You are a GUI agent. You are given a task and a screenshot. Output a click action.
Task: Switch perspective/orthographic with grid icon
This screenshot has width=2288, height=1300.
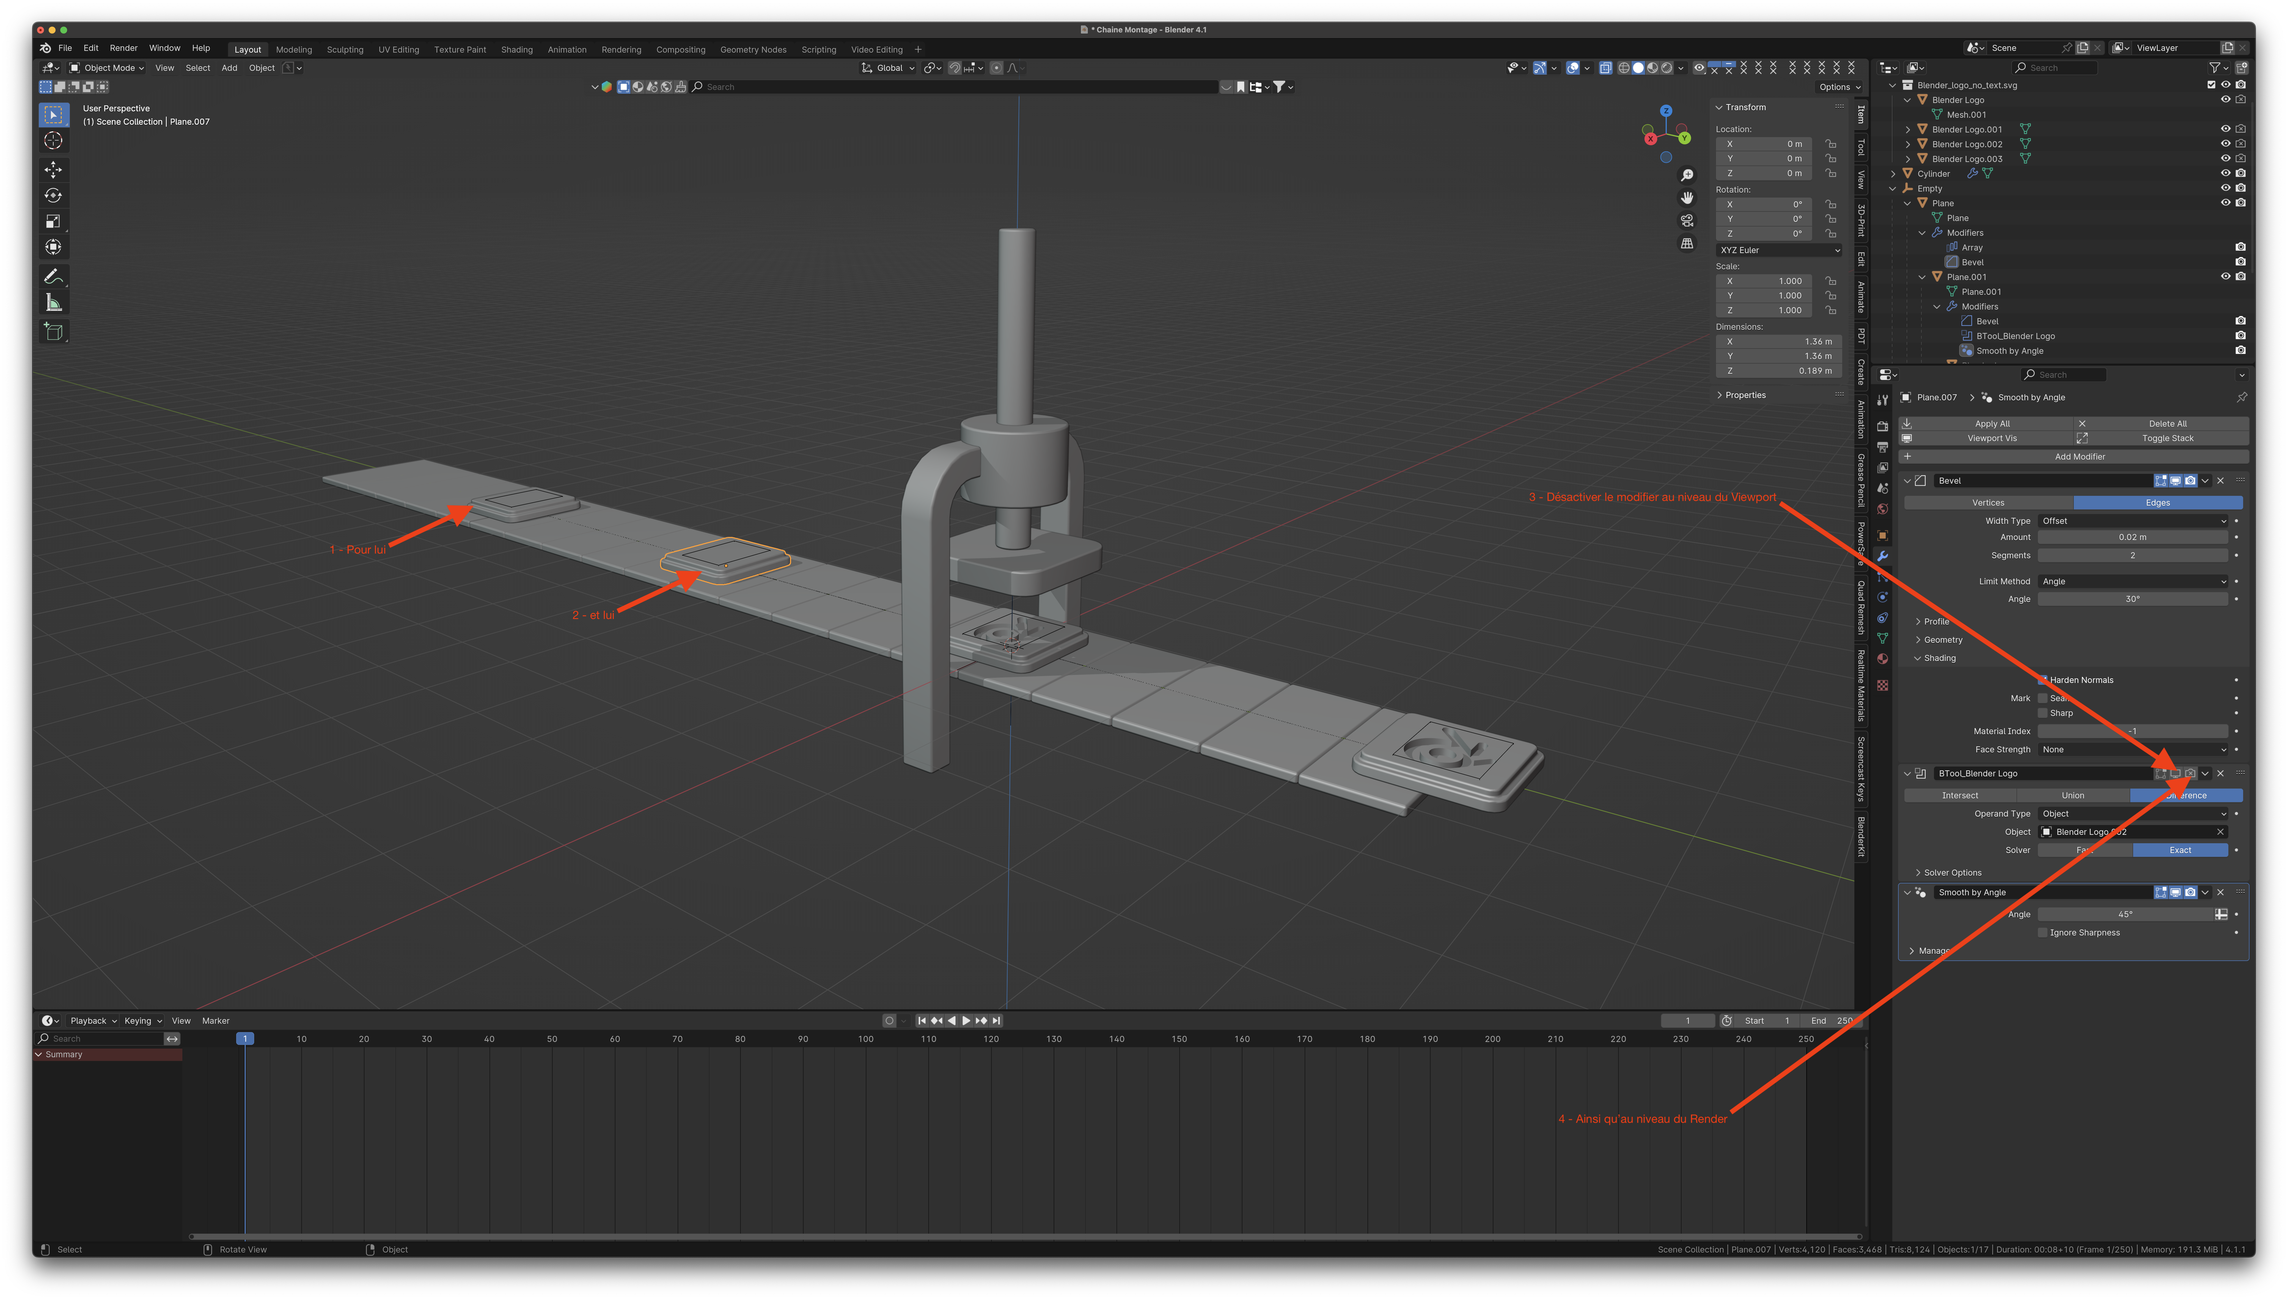[1687, 243]
